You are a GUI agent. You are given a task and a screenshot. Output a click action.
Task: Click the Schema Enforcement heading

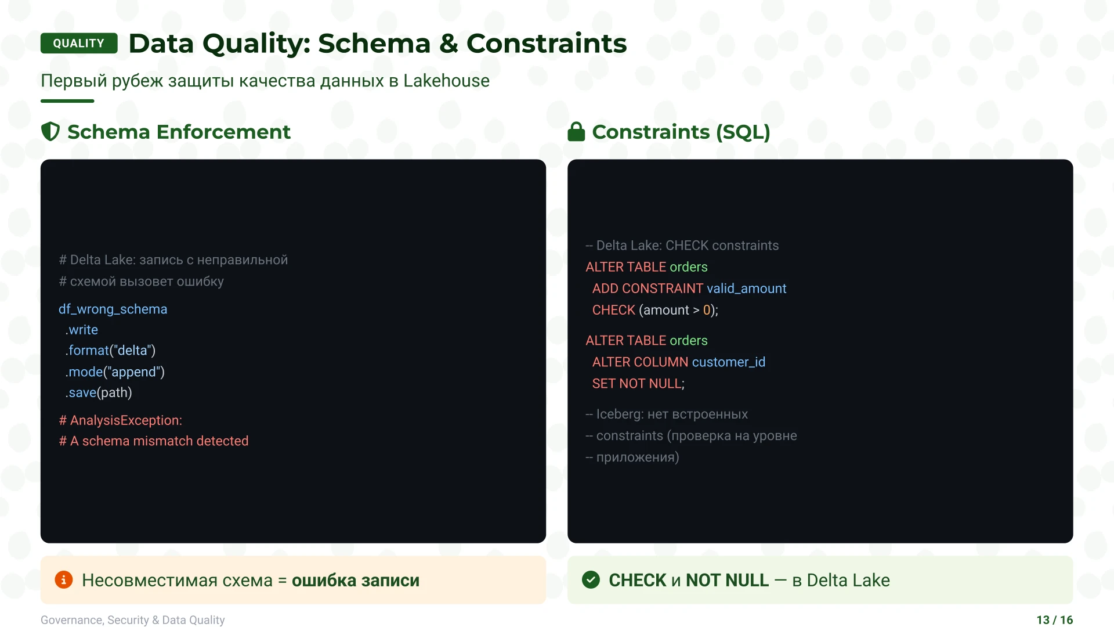[179, 132]
